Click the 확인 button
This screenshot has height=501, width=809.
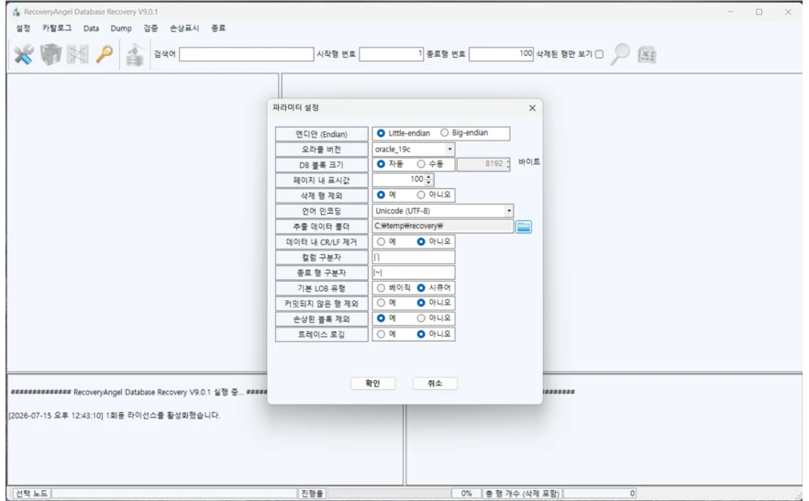click(x=372, y=384)
